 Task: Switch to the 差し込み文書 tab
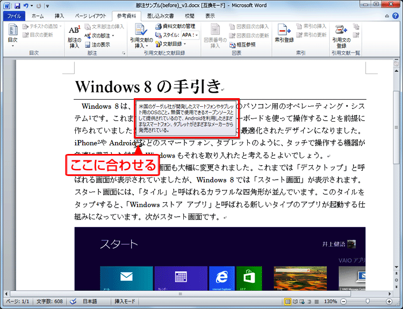pyautogui.click(x=160, y=16)
